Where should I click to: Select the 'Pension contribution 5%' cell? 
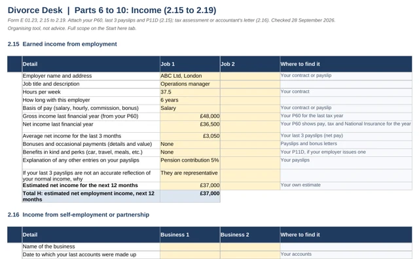click(190, 162)
